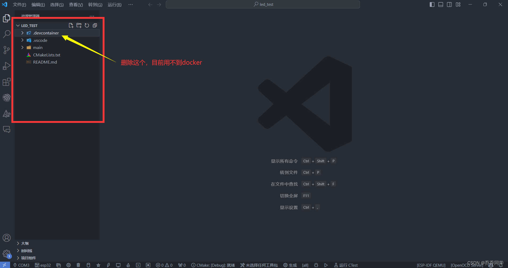This screenshot has height=268, width=508.
Task: Open the 选择(S) menu
Action: tap(57, 5)
